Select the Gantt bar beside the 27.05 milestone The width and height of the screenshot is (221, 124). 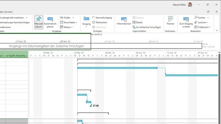88,102
